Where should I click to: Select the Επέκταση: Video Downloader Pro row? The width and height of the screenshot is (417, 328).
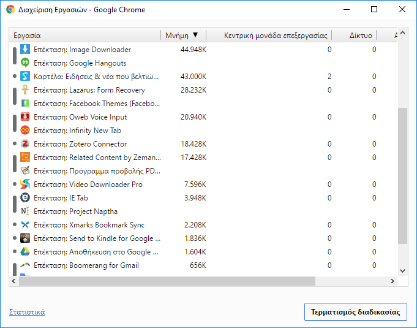pyautogui.click(x=203, y=185)
